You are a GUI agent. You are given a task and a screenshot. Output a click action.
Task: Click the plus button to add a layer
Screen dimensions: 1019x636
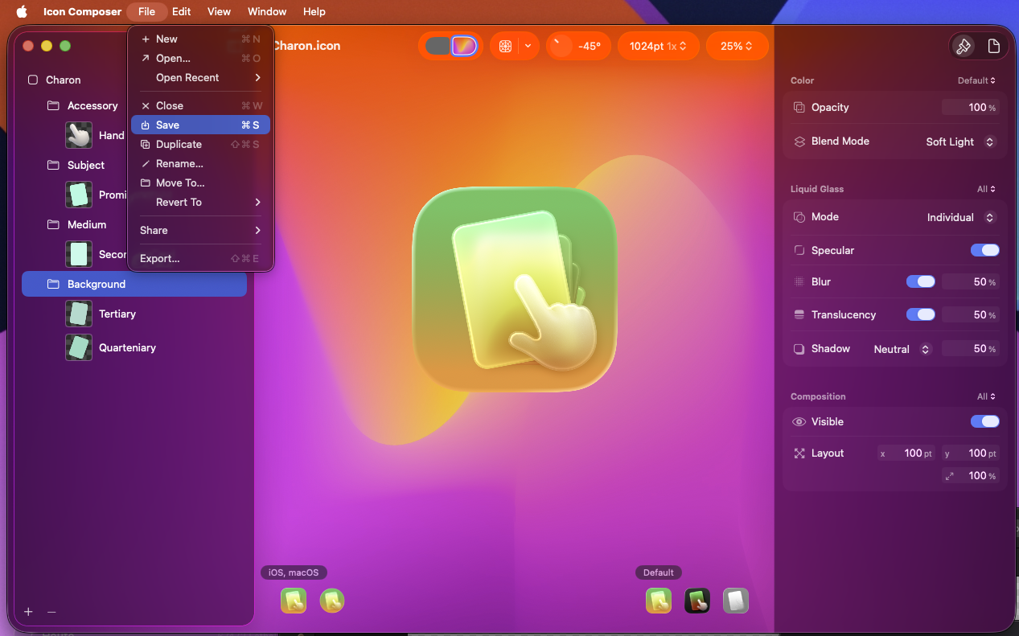pyautogui.click(x=28, y=612)
